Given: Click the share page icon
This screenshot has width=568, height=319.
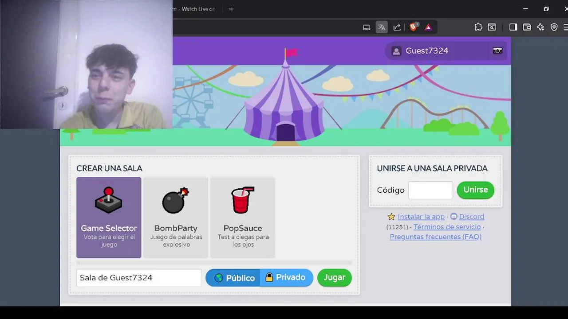Looking at the screenshot, I should (397, 27).
